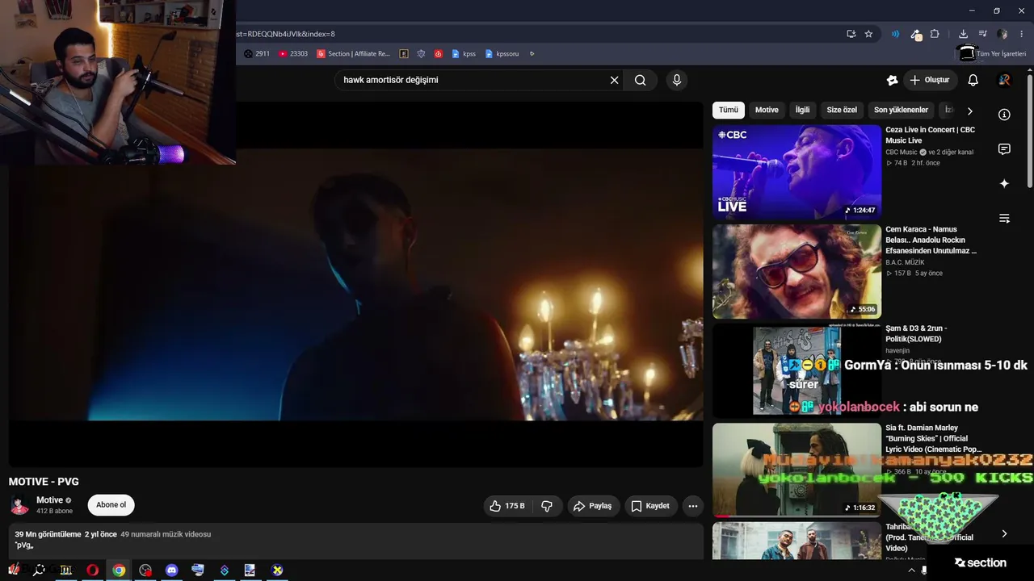1034x581 pixels.
Task: Open the 2911 bookmark
Action: (257, 54)
